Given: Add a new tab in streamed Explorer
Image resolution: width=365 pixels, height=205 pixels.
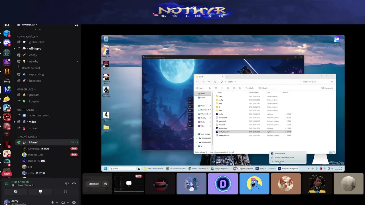Looking at the screenshot, I should pyautogui.click(x=228, y=77).
